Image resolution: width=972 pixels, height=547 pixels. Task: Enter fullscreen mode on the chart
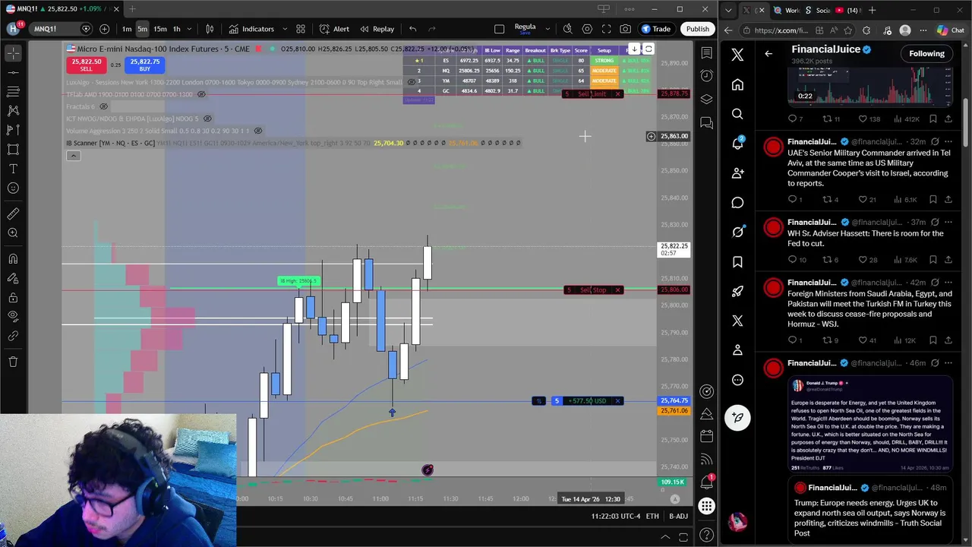point(606,29)
